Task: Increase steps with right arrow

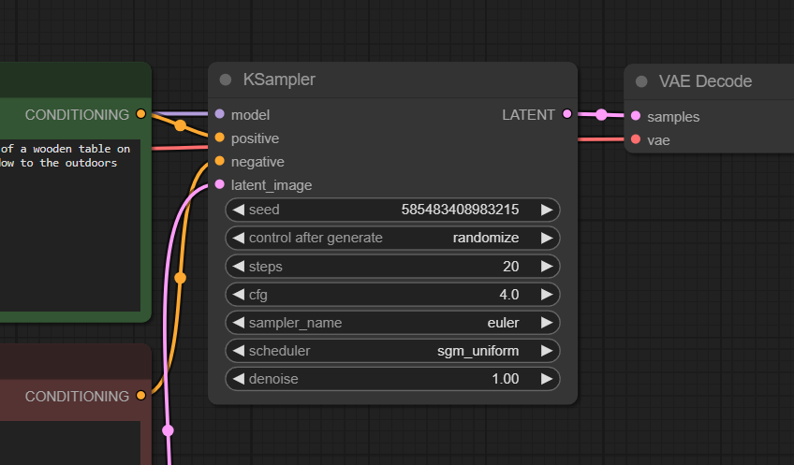Action: 547,266
